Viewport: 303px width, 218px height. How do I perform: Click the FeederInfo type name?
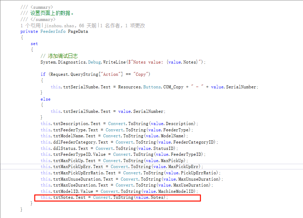click(x=53, y=31)
